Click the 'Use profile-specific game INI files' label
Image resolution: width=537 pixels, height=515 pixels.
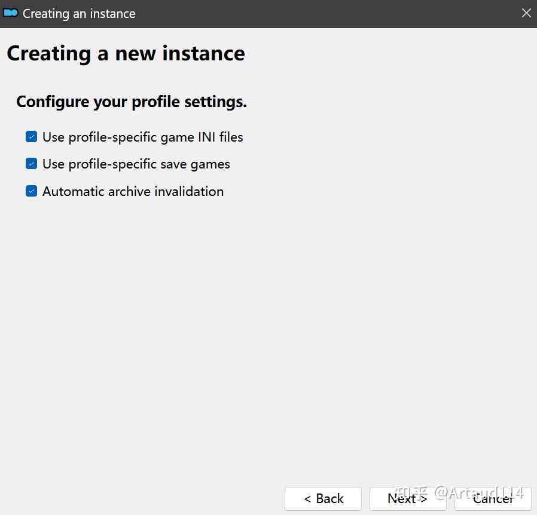142,137
